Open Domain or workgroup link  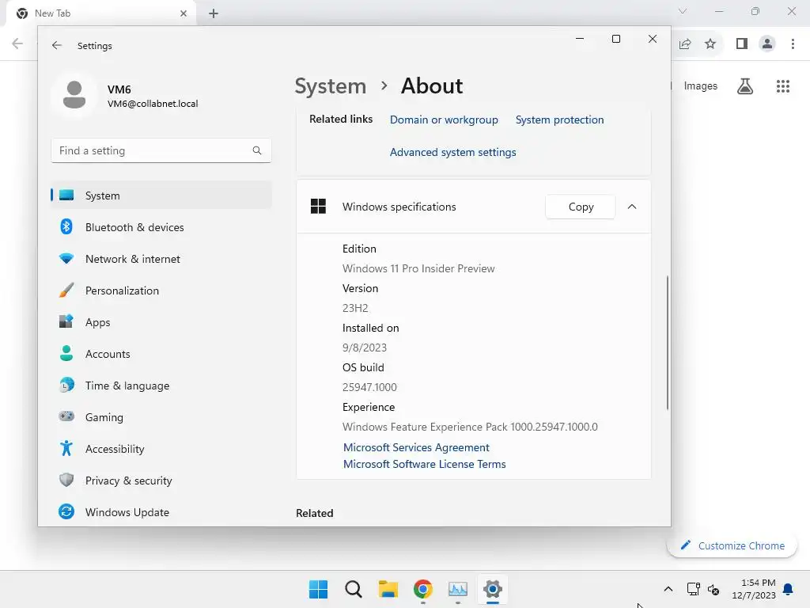point(444,120)
